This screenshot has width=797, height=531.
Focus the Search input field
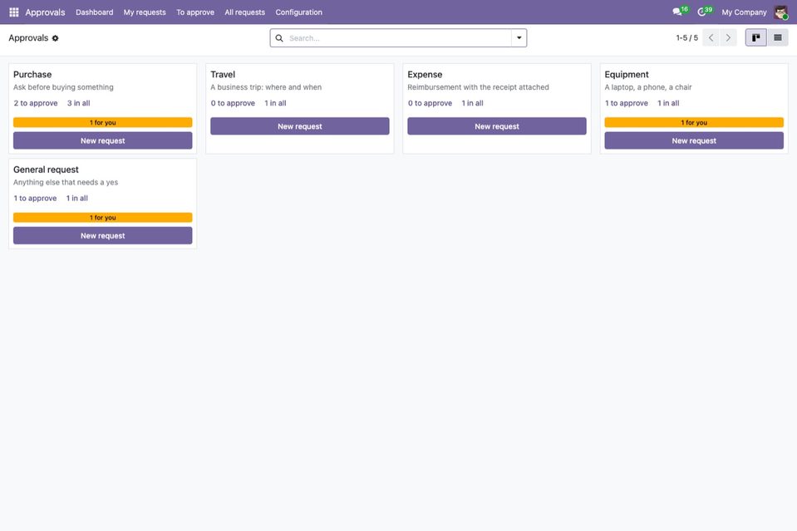tap(398, 38)
